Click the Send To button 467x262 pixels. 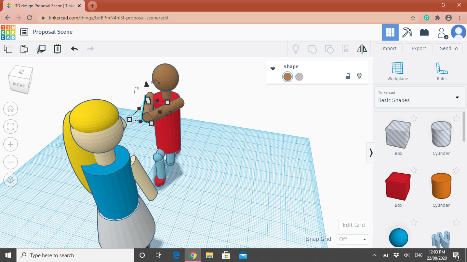449,48
